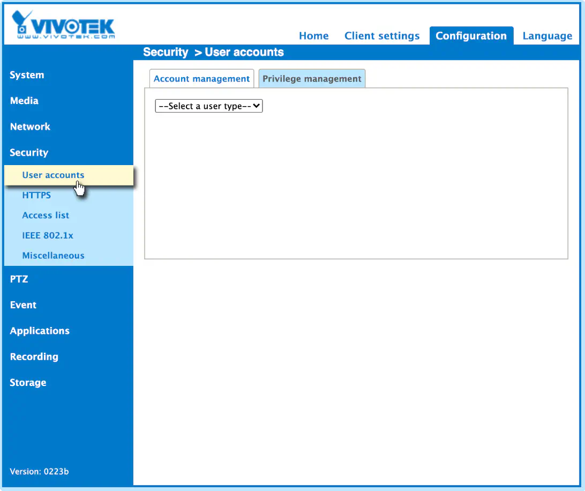Select User accounts in sidebar
This screenshot has height=491, width=585.
point(69,175)
